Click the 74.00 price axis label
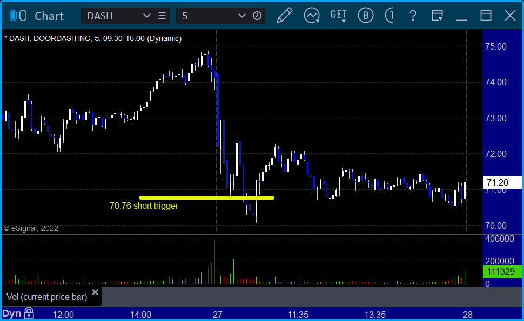The image size is (524, 321). pos(496,82)
